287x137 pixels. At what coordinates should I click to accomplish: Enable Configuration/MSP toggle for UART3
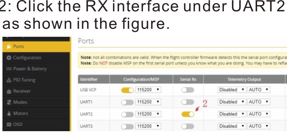tap(127, 126)
